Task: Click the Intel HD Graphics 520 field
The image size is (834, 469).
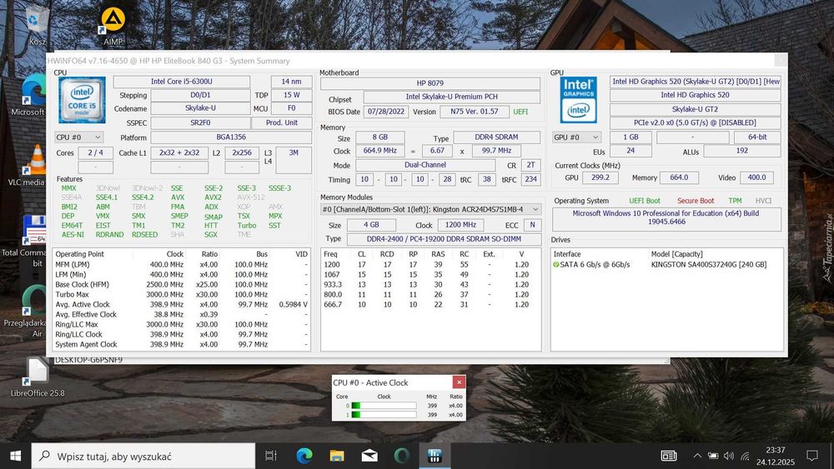Action: point(695,94)
